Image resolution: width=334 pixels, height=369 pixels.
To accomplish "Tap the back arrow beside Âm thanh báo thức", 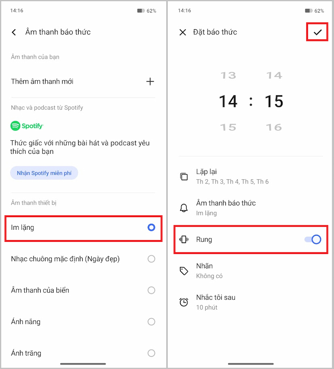I will [x=14, y=32].
